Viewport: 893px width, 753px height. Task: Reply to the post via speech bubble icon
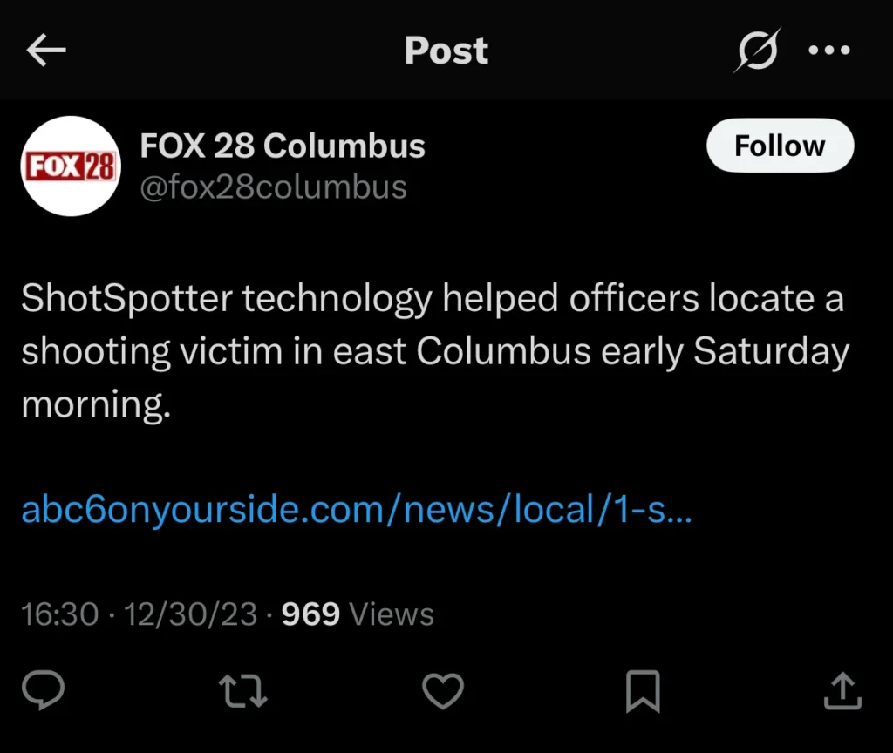43,693
